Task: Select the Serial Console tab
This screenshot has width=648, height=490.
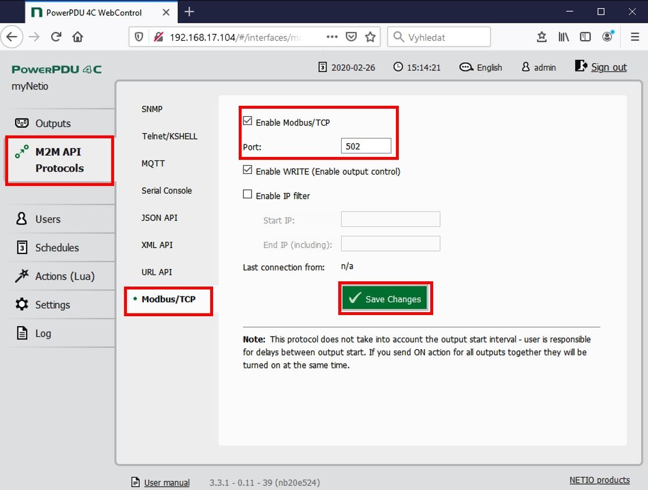Action: pyautogui.click(x=167, y=191)
